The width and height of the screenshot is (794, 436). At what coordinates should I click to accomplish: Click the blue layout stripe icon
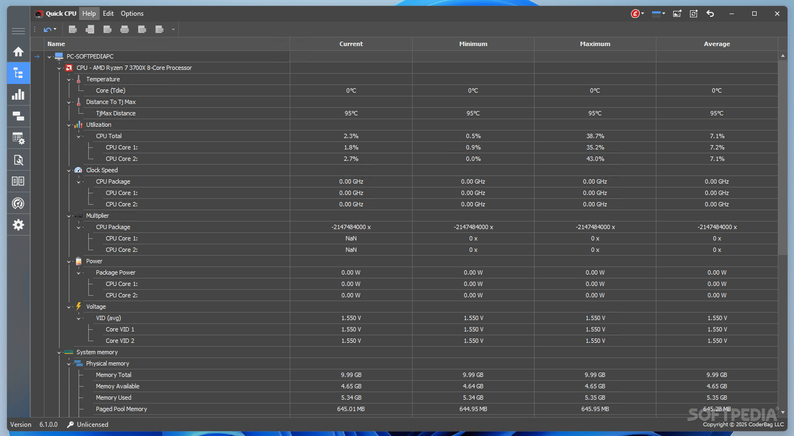pyautogui.click(x=656, y=14)
